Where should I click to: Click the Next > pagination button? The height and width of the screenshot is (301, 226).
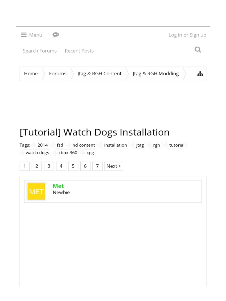pos(114,166)
